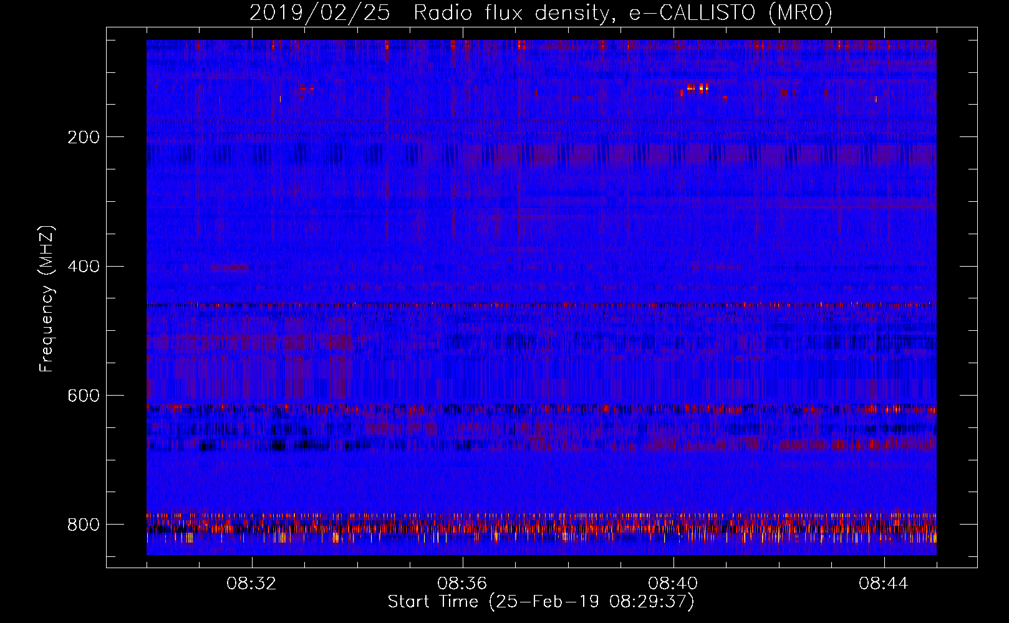Image resolution: width=1009 pixels, height=623 pixels.
Task: Click the 08:36 time tick label
Action: [x=462, y=584]
